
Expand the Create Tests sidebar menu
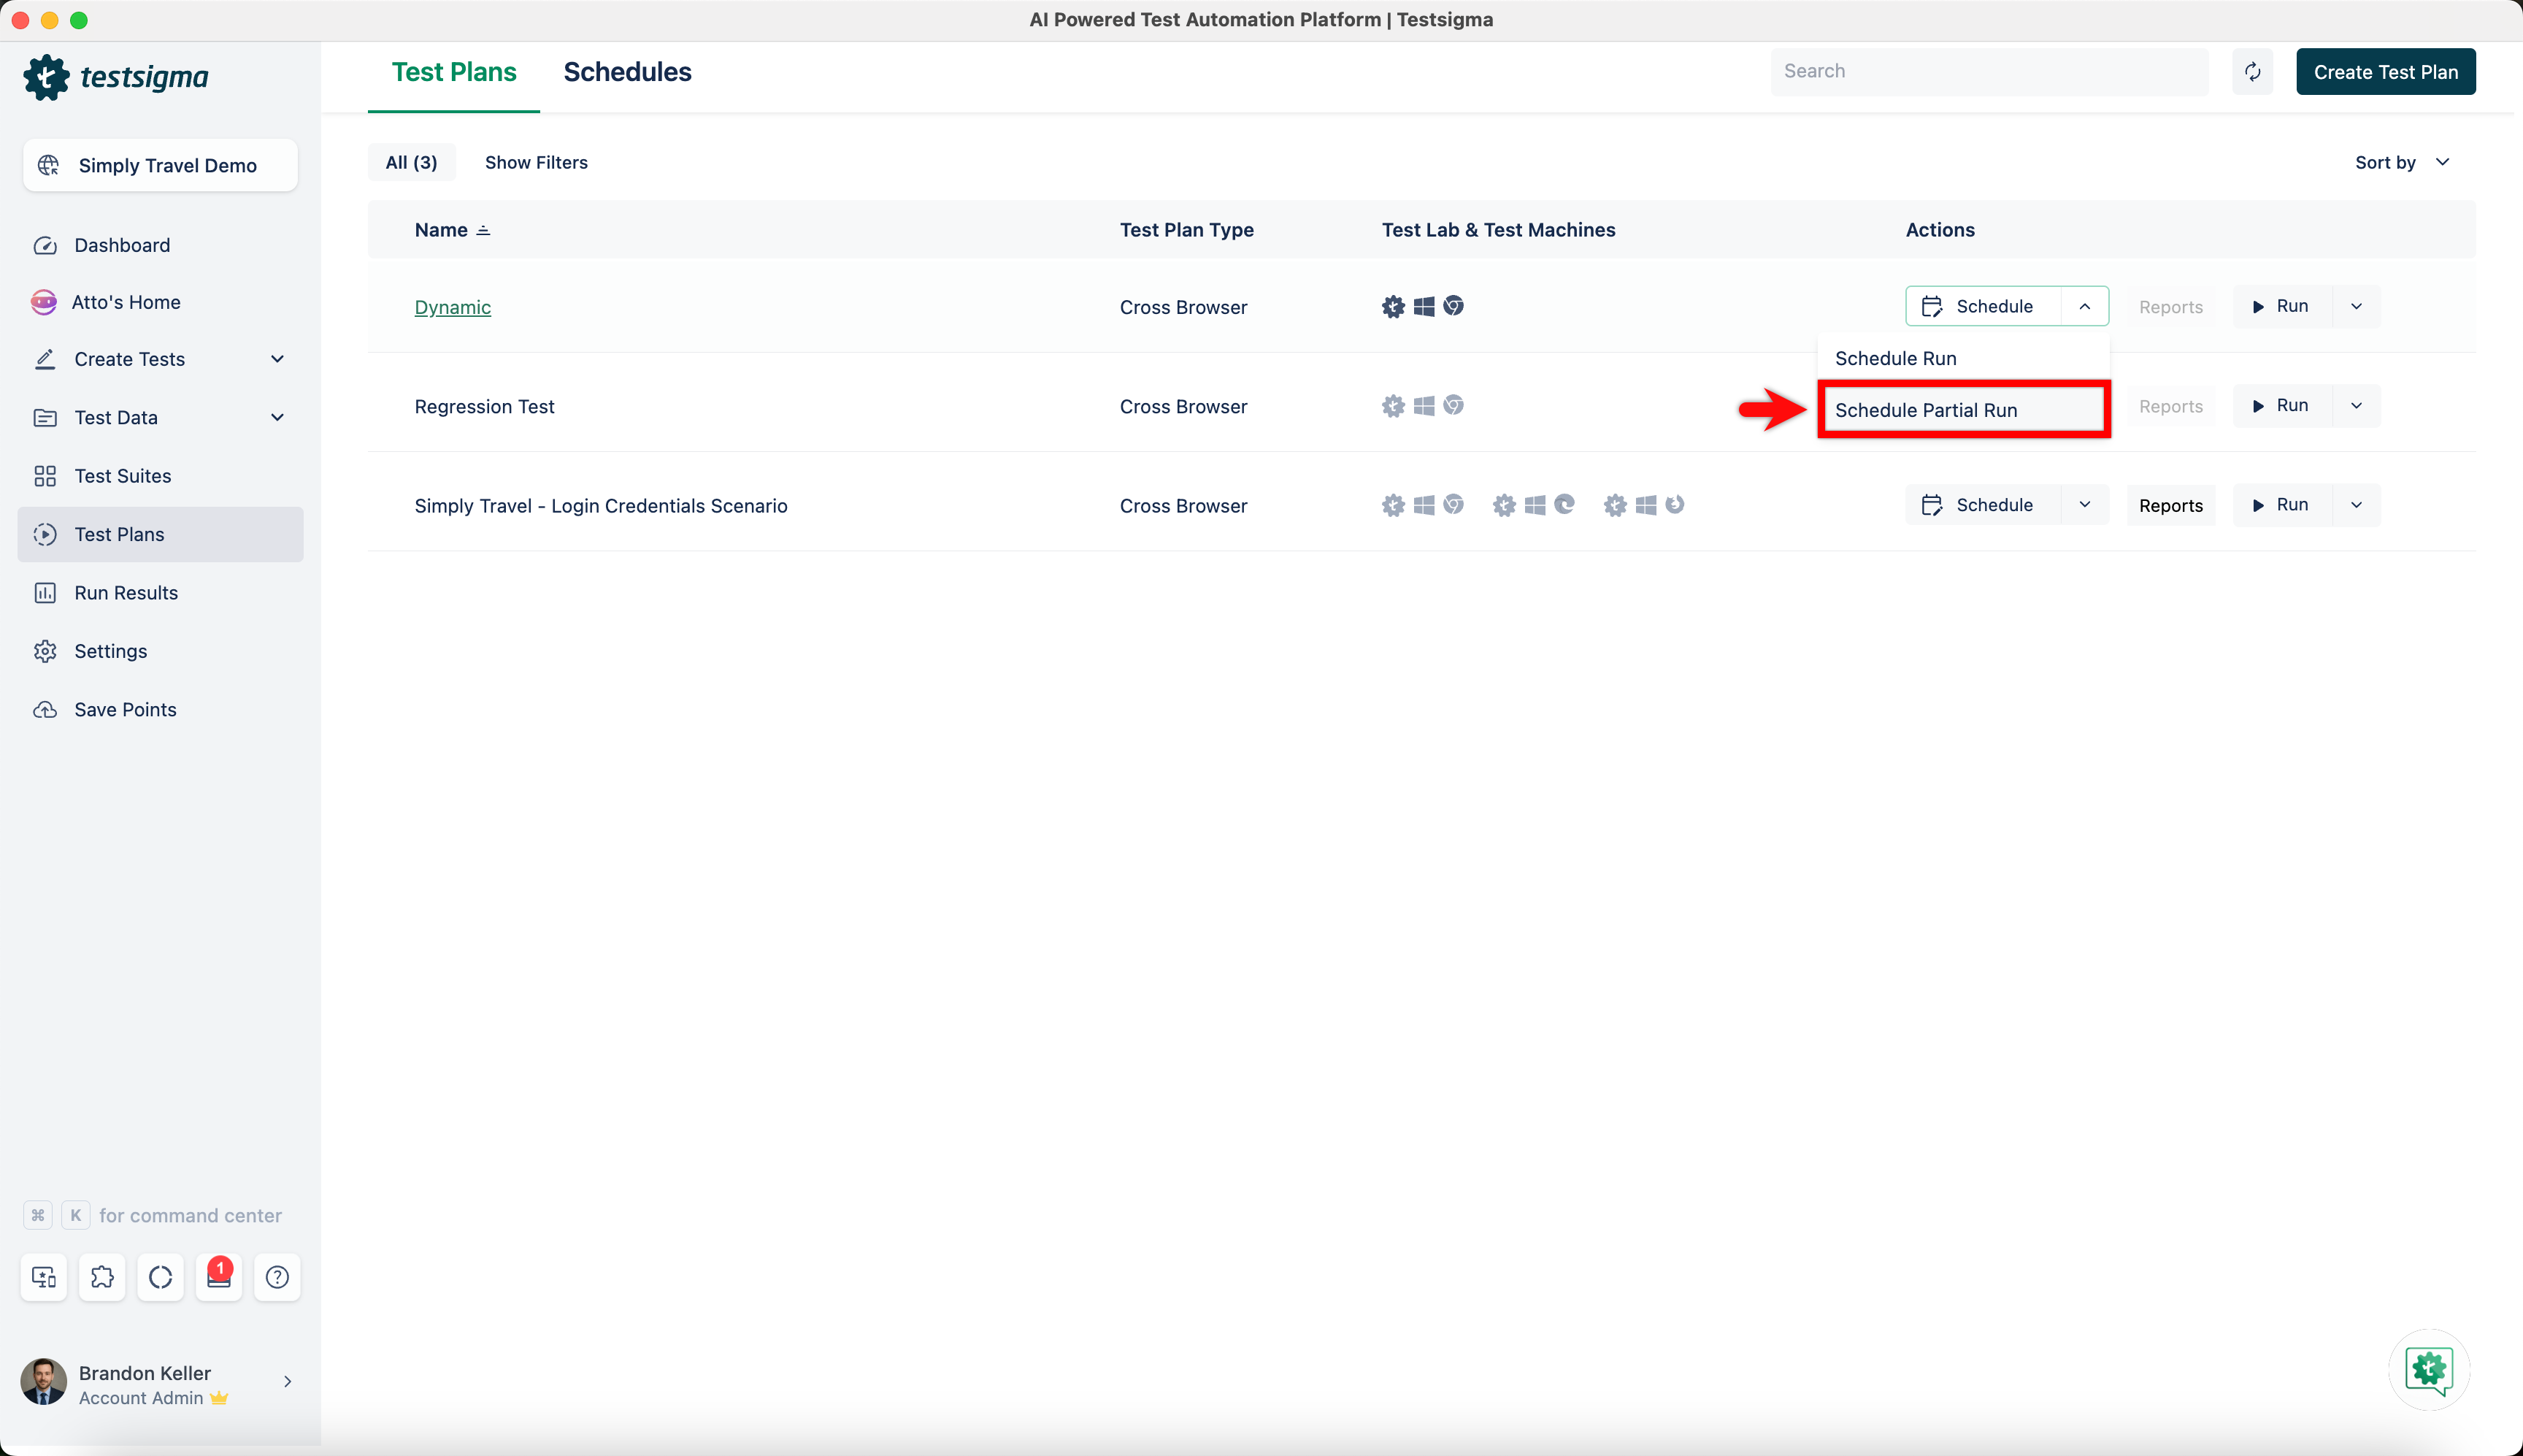(x=277, y=359)
